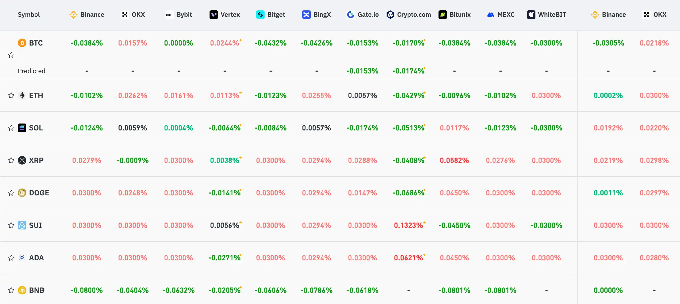The image size is (680, 304).
Task: Click SUI Crypto.com rate 0.1323%
Action: [408, 225]
